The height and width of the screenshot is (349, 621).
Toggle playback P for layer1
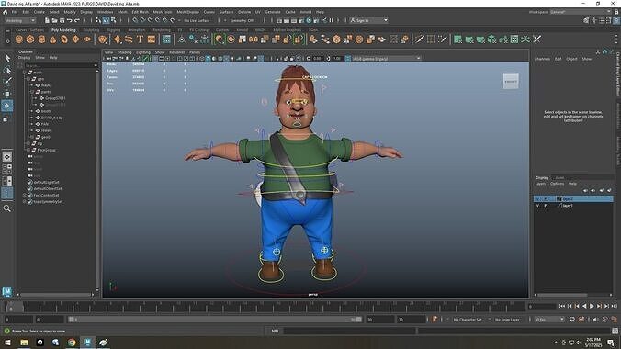click(546, 206)
